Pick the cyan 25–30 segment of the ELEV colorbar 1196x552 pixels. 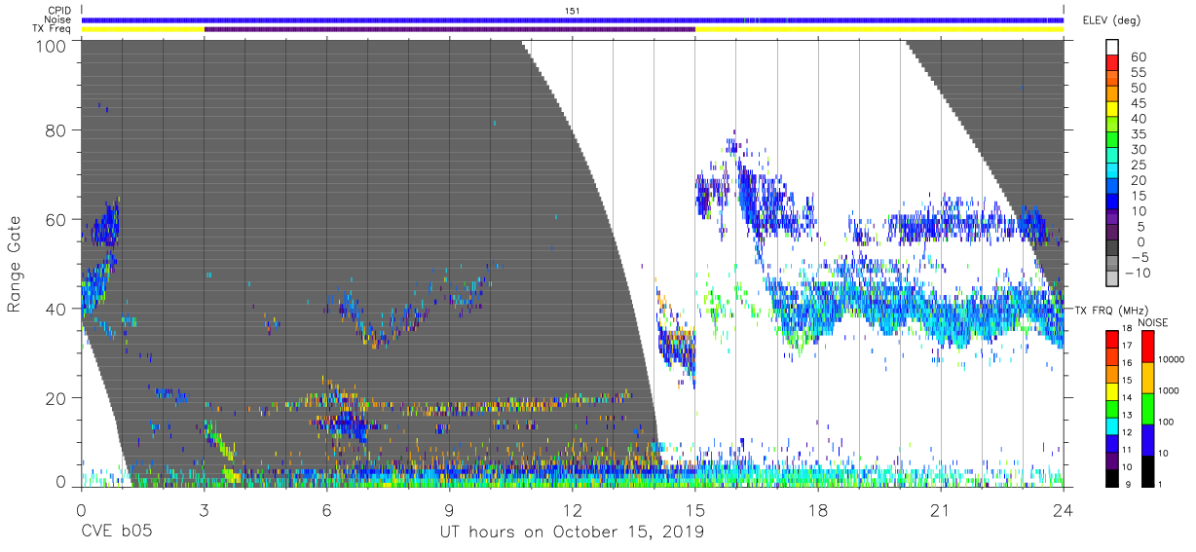1112,158
